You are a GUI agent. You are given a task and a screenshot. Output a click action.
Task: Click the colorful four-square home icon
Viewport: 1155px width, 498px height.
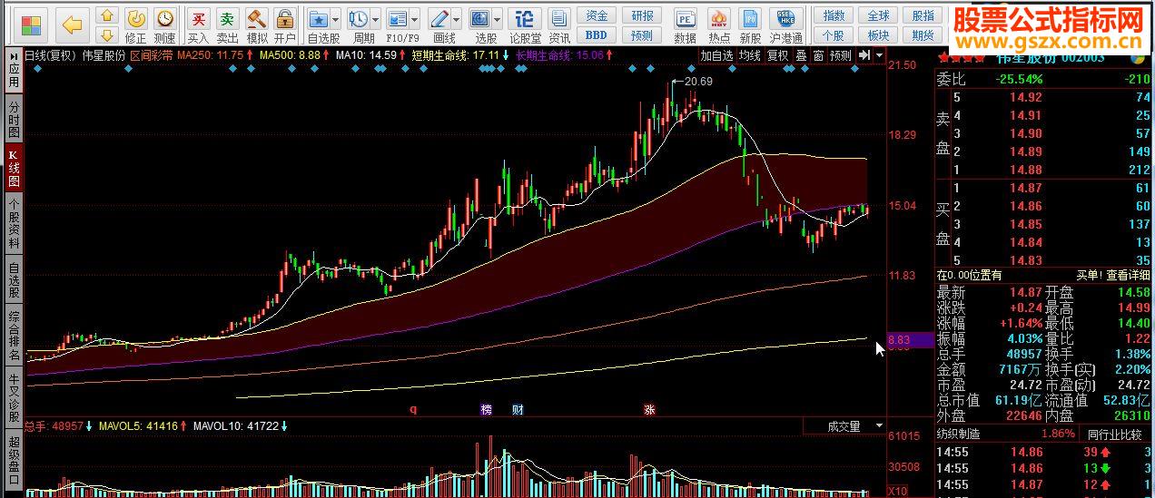(x=31, y=24)
